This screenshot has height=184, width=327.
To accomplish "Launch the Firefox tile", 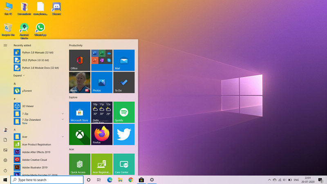I will click(x=102, y=135).
